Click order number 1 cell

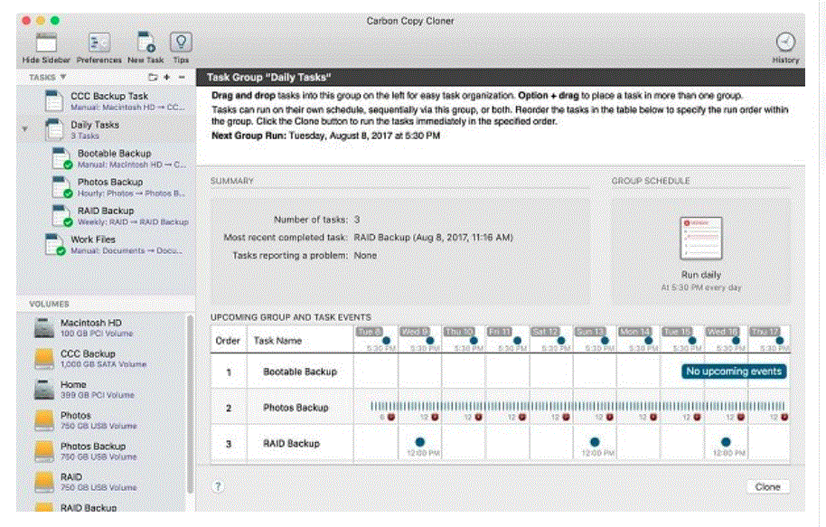point(229,372)
